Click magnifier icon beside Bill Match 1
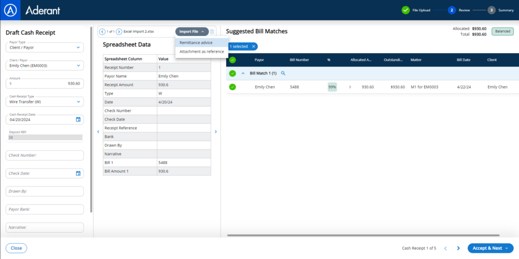This screenshot has width=519, height=259. 283,73
